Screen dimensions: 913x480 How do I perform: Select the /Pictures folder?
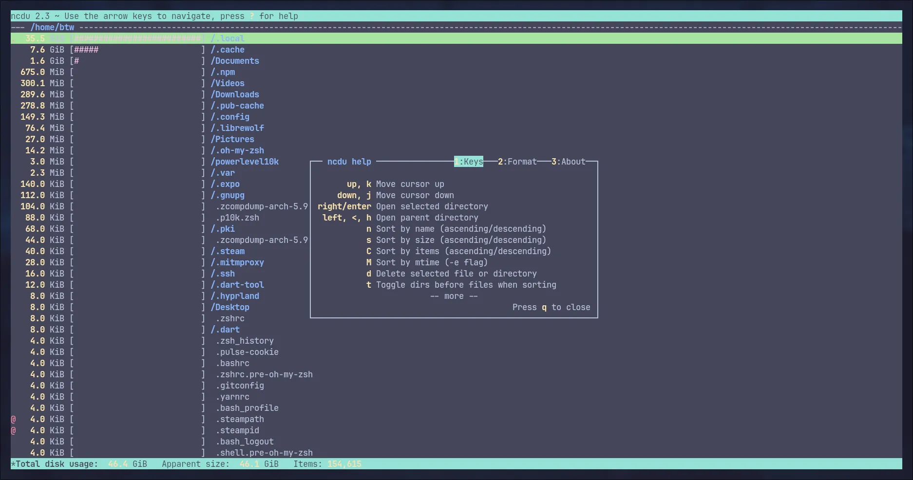tap(232, 139)
